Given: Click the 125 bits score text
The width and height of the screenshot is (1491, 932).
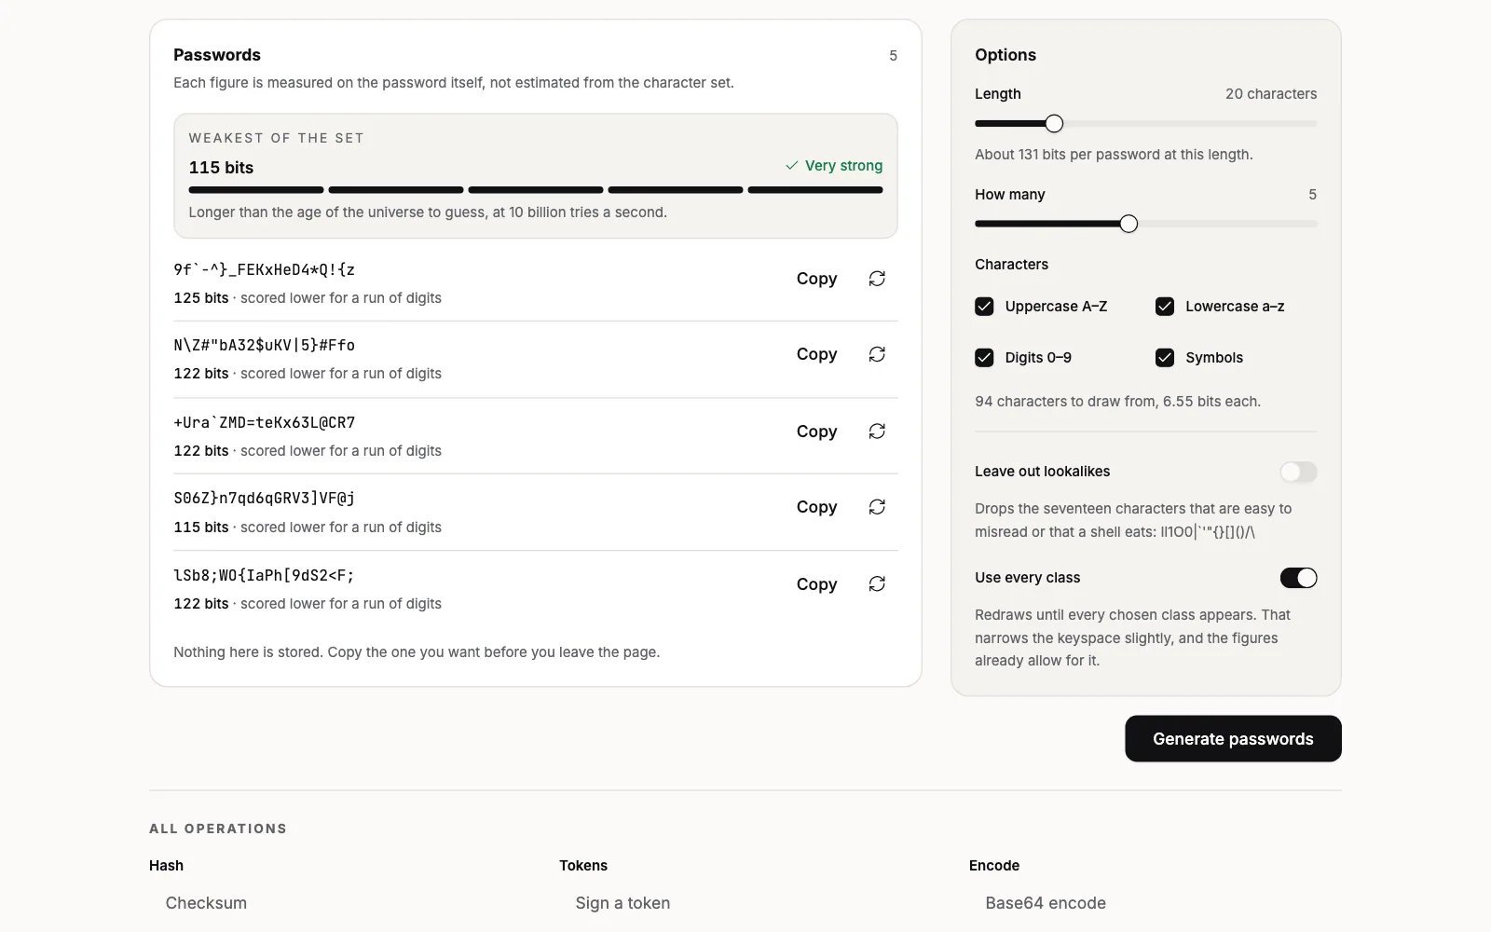Looking at the screenshot, I should (200, 298).
